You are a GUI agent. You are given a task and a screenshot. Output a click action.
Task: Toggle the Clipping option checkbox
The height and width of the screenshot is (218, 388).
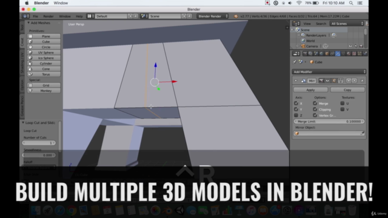click(315, 109)
